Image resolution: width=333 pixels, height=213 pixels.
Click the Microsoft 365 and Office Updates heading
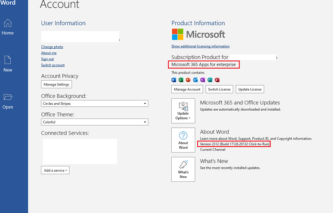(x=240, y=103)
